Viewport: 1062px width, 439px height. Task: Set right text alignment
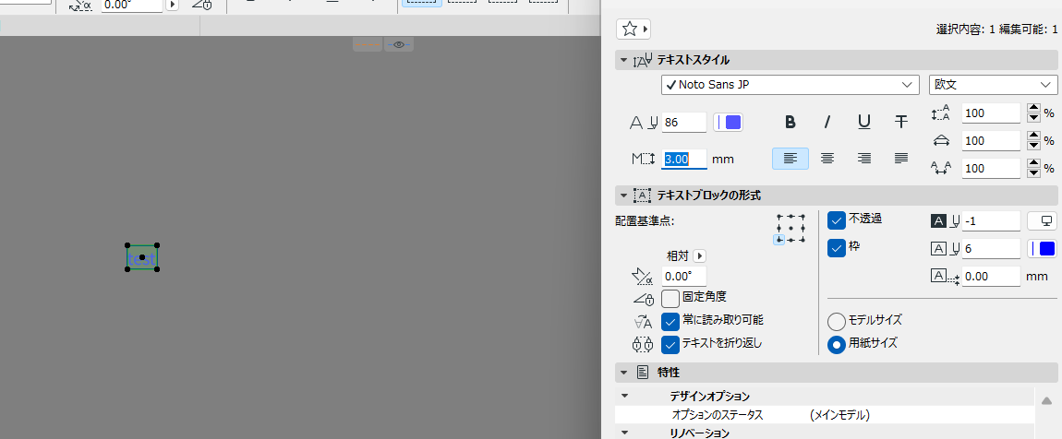(x=864, y=159)
